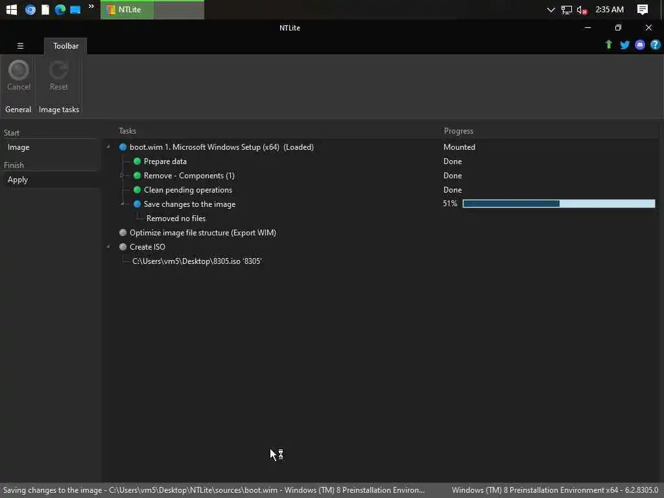Click the green update arrow icon
The width and height of the screenshot is (664, 498).
point(608,45)
